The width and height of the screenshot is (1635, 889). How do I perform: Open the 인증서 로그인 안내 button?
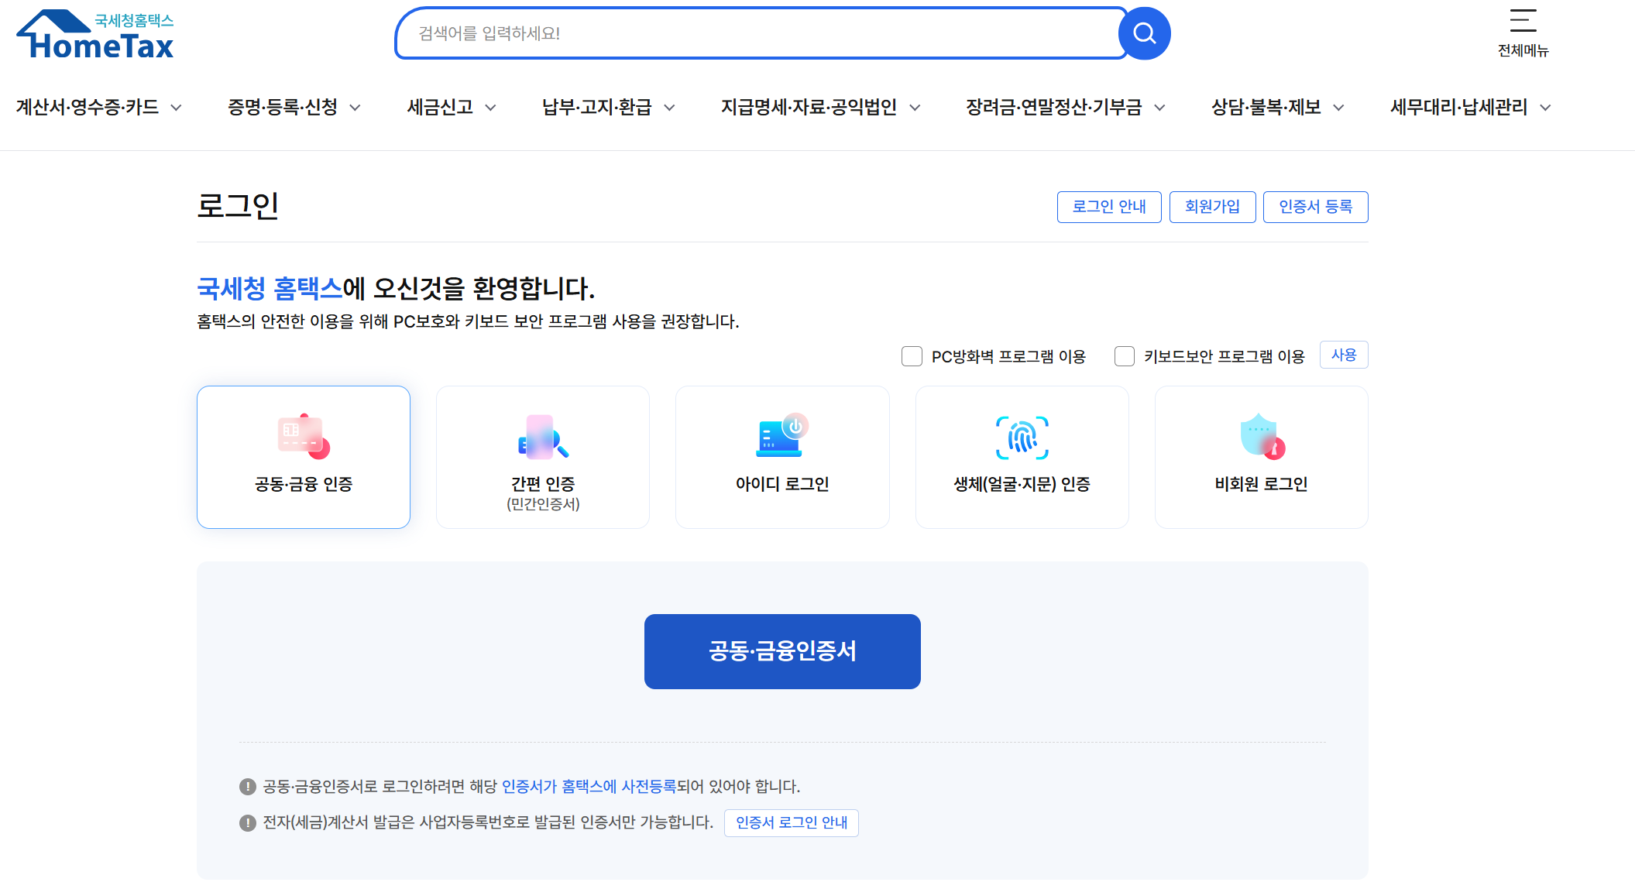pos(792,822)
